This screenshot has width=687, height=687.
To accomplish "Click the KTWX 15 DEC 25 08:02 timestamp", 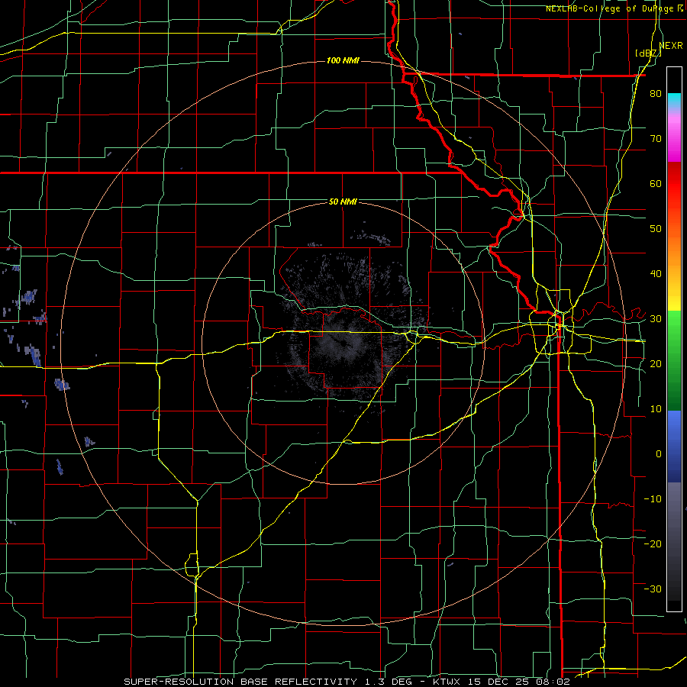I will click(x=501, y=682).
